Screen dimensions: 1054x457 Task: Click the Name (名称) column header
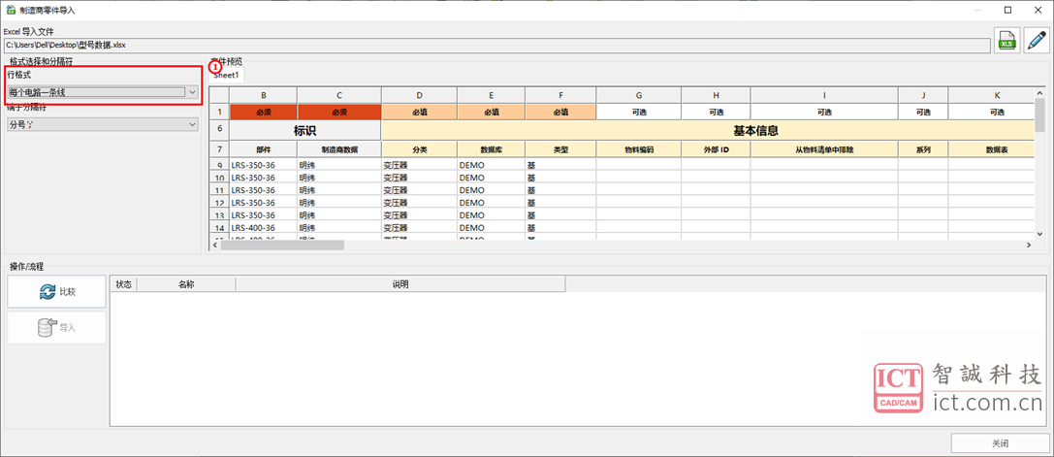coord(186,284)
